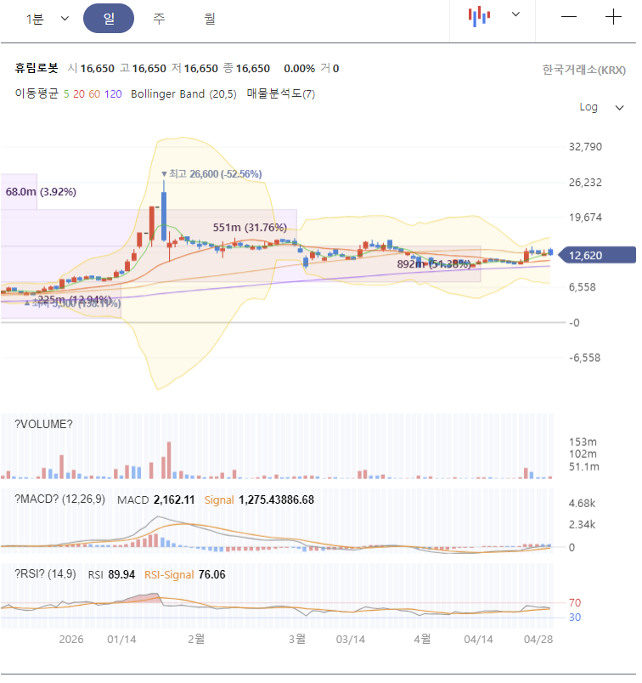Screen dimensions: 642x683
Task: Select the 일 daily chart tab
Action: pos(109,19)
